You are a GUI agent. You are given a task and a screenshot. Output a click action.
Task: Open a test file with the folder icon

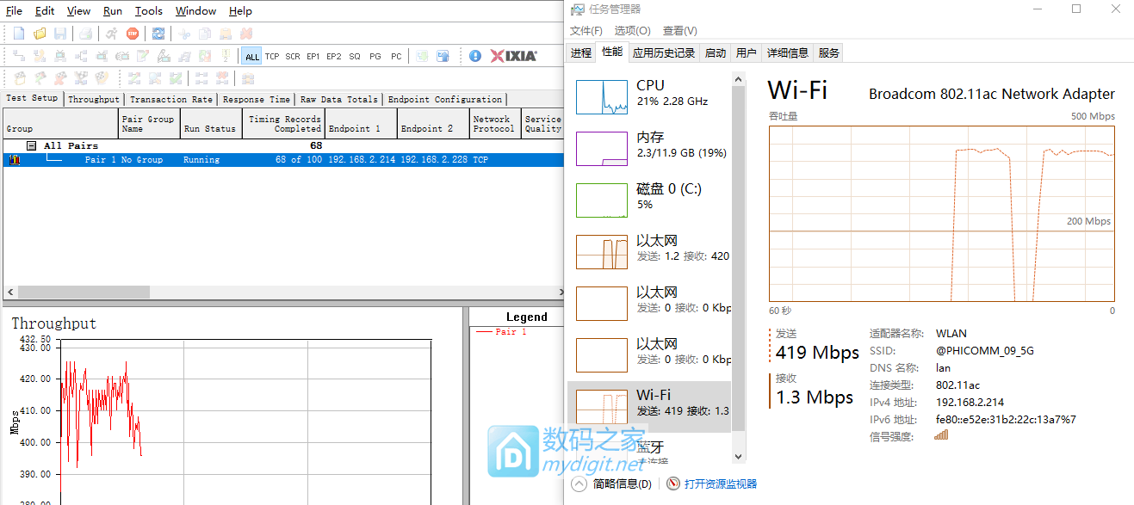[40, 34]
